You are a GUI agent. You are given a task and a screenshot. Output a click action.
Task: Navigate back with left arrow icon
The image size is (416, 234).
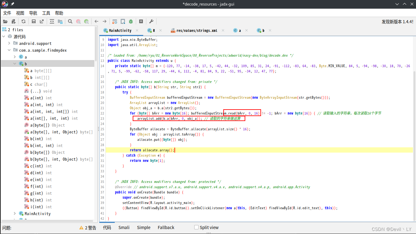tap(96, 21)
